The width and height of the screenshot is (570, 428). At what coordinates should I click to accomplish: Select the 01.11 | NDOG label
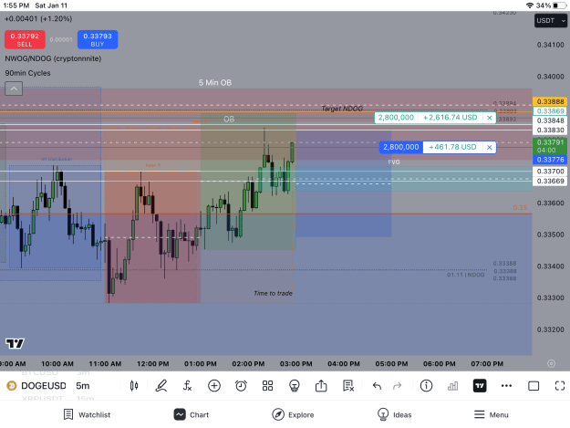(466, 275)
